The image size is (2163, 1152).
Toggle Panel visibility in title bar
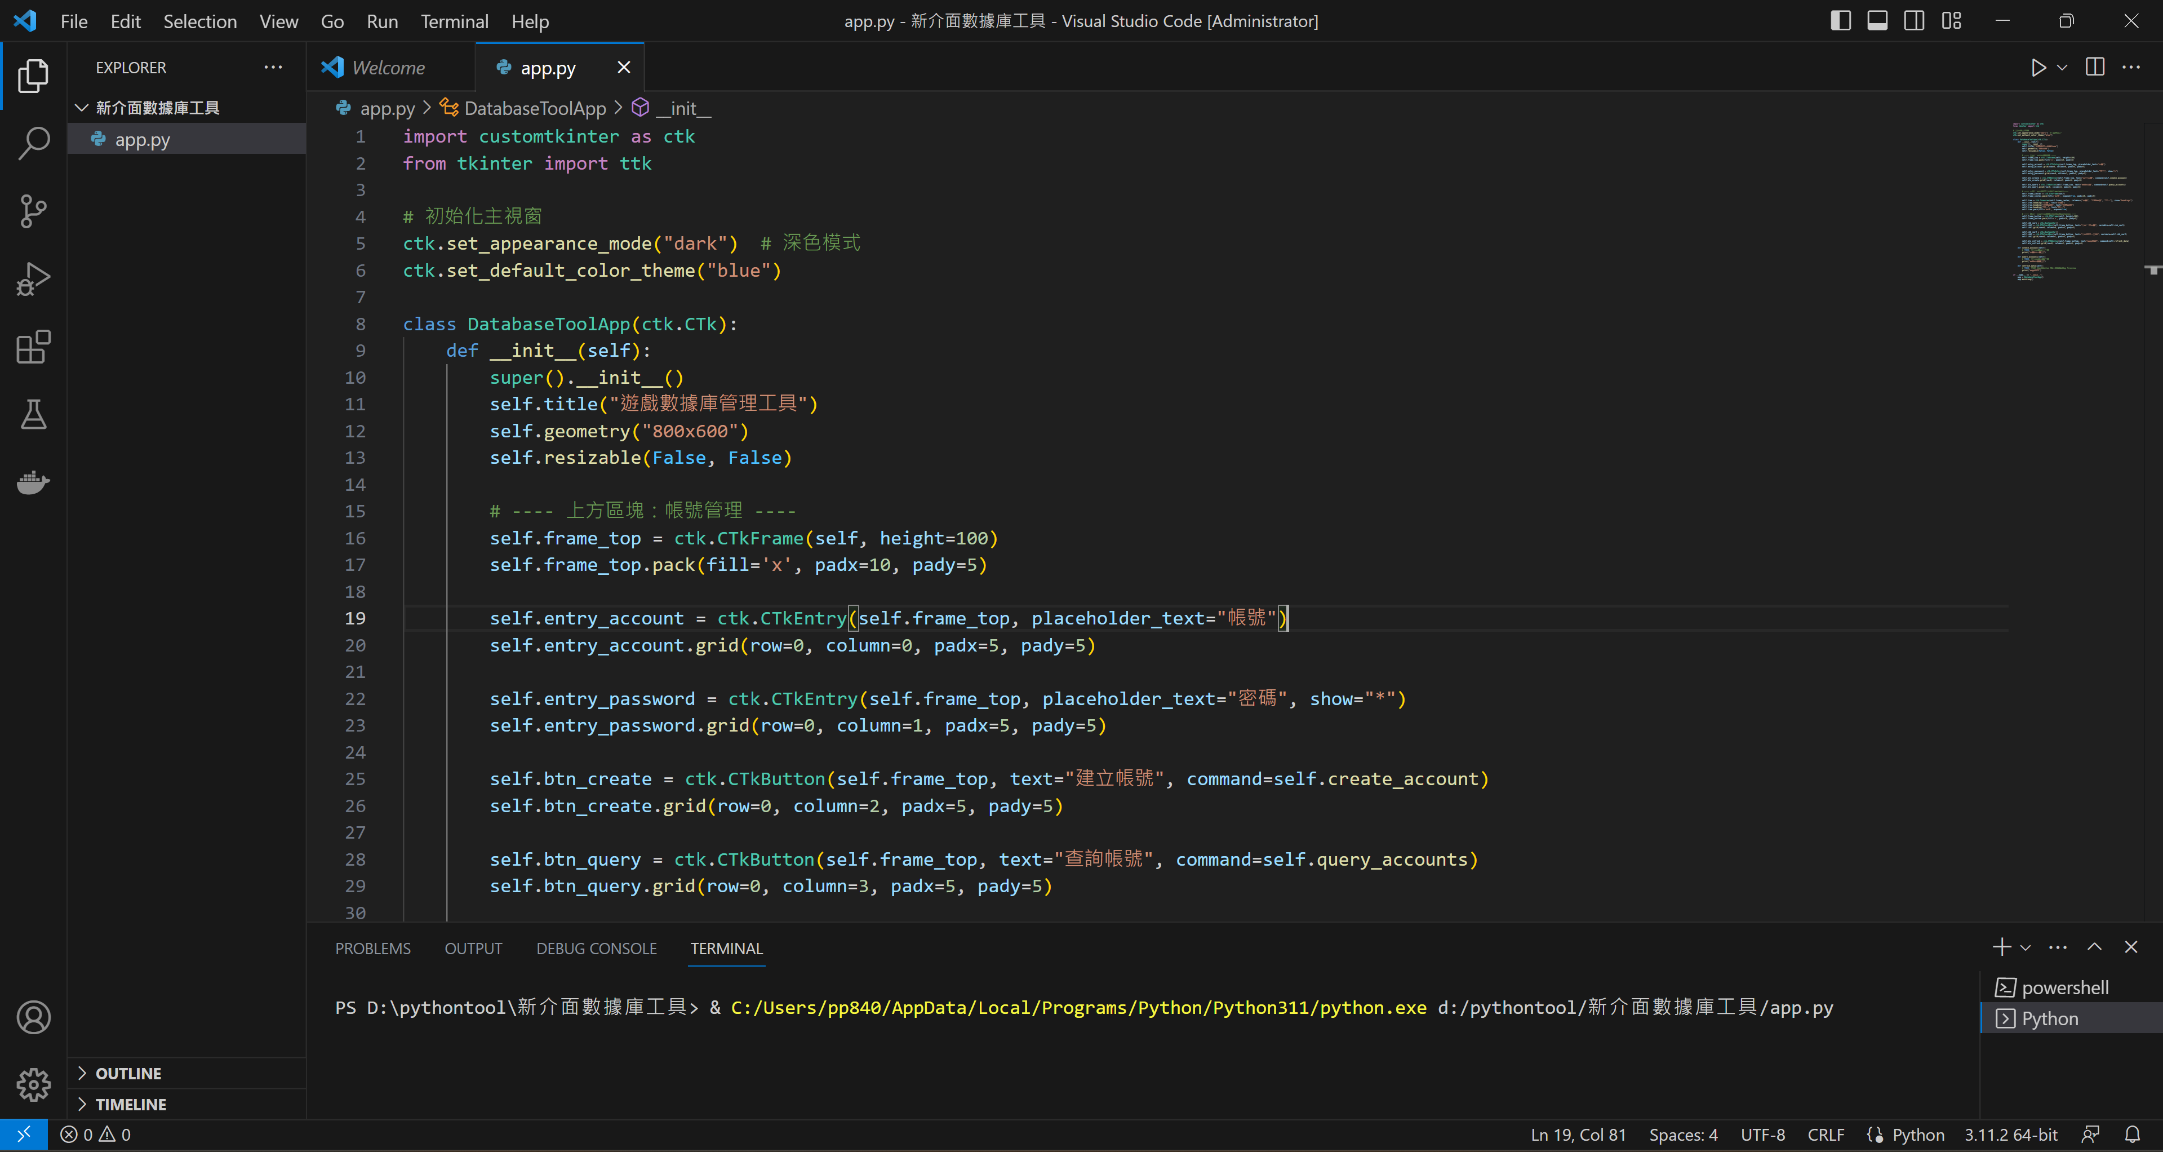tap(1877, 21)
